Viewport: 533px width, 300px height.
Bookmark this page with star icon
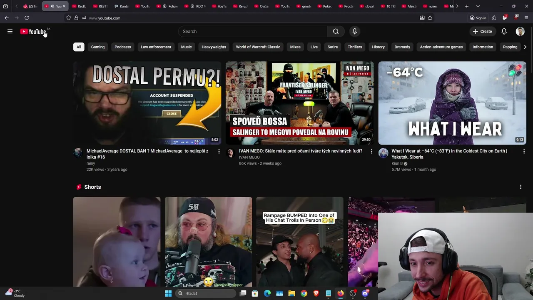pos(430,18)
